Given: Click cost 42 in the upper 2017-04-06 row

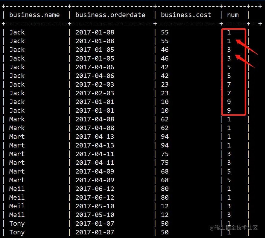Looking at the screenshot, I should pyautogui.click(x=165, y=67).
